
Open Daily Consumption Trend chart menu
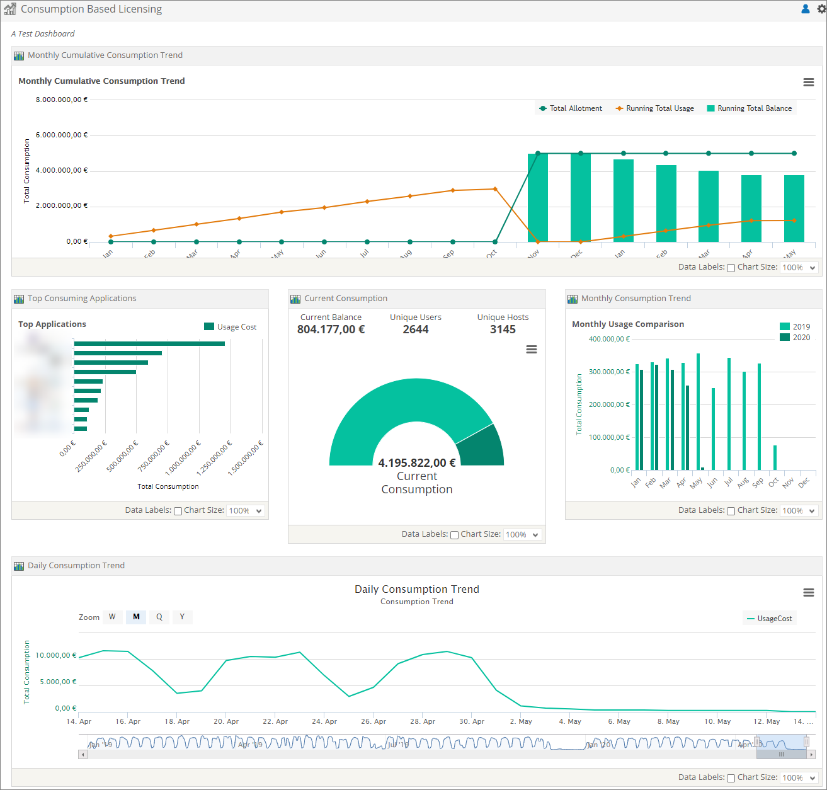809,593
